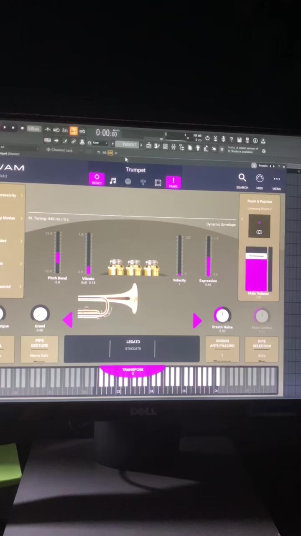Click the Trumpet instrument title

[x=135, y=170]
